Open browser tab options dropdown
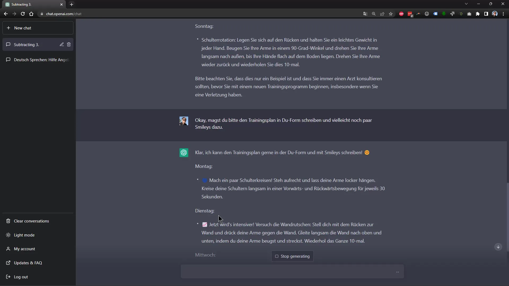 (x=466, y=4)
